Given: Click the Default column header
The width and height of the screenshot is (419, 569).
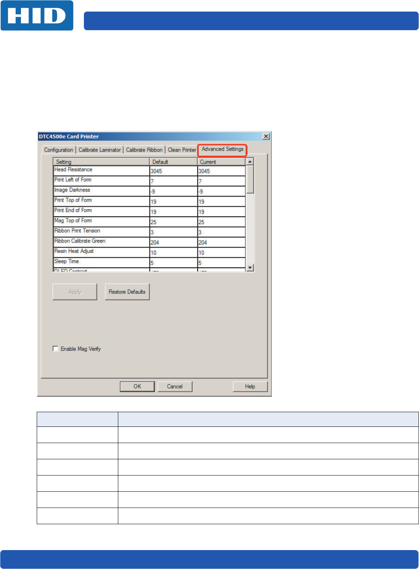Looking at the screenshot, I should 174,162.
